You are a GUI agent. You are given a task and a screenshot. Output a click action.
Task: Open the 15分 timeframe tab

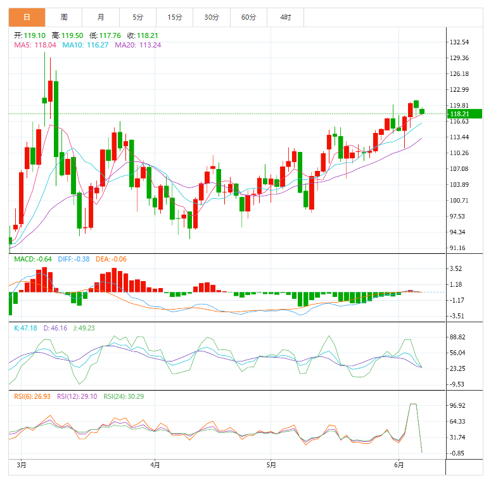point(175,17)
